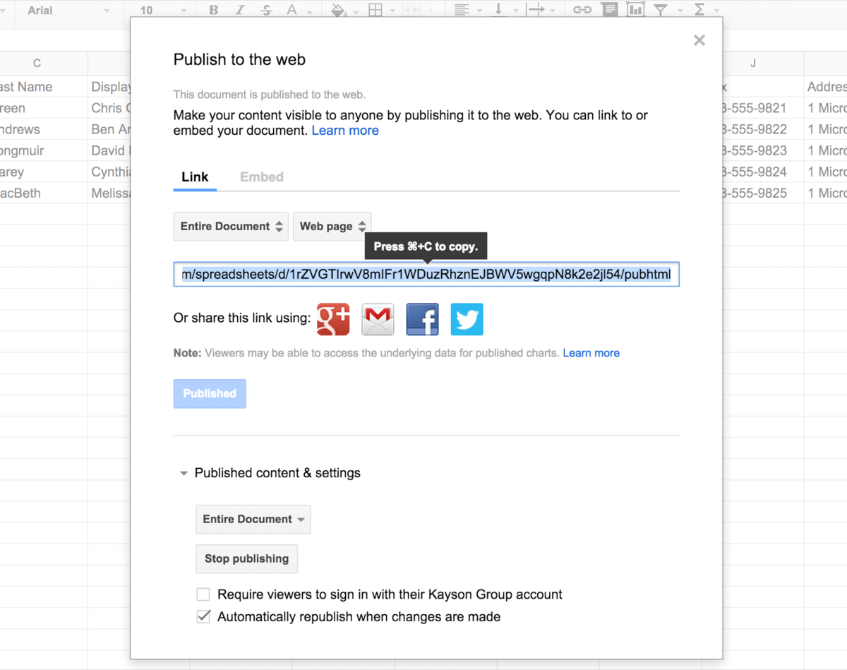This screenshot has height=670, width=847.
Task: Select the Link tab
Action: tap(195, 177)
